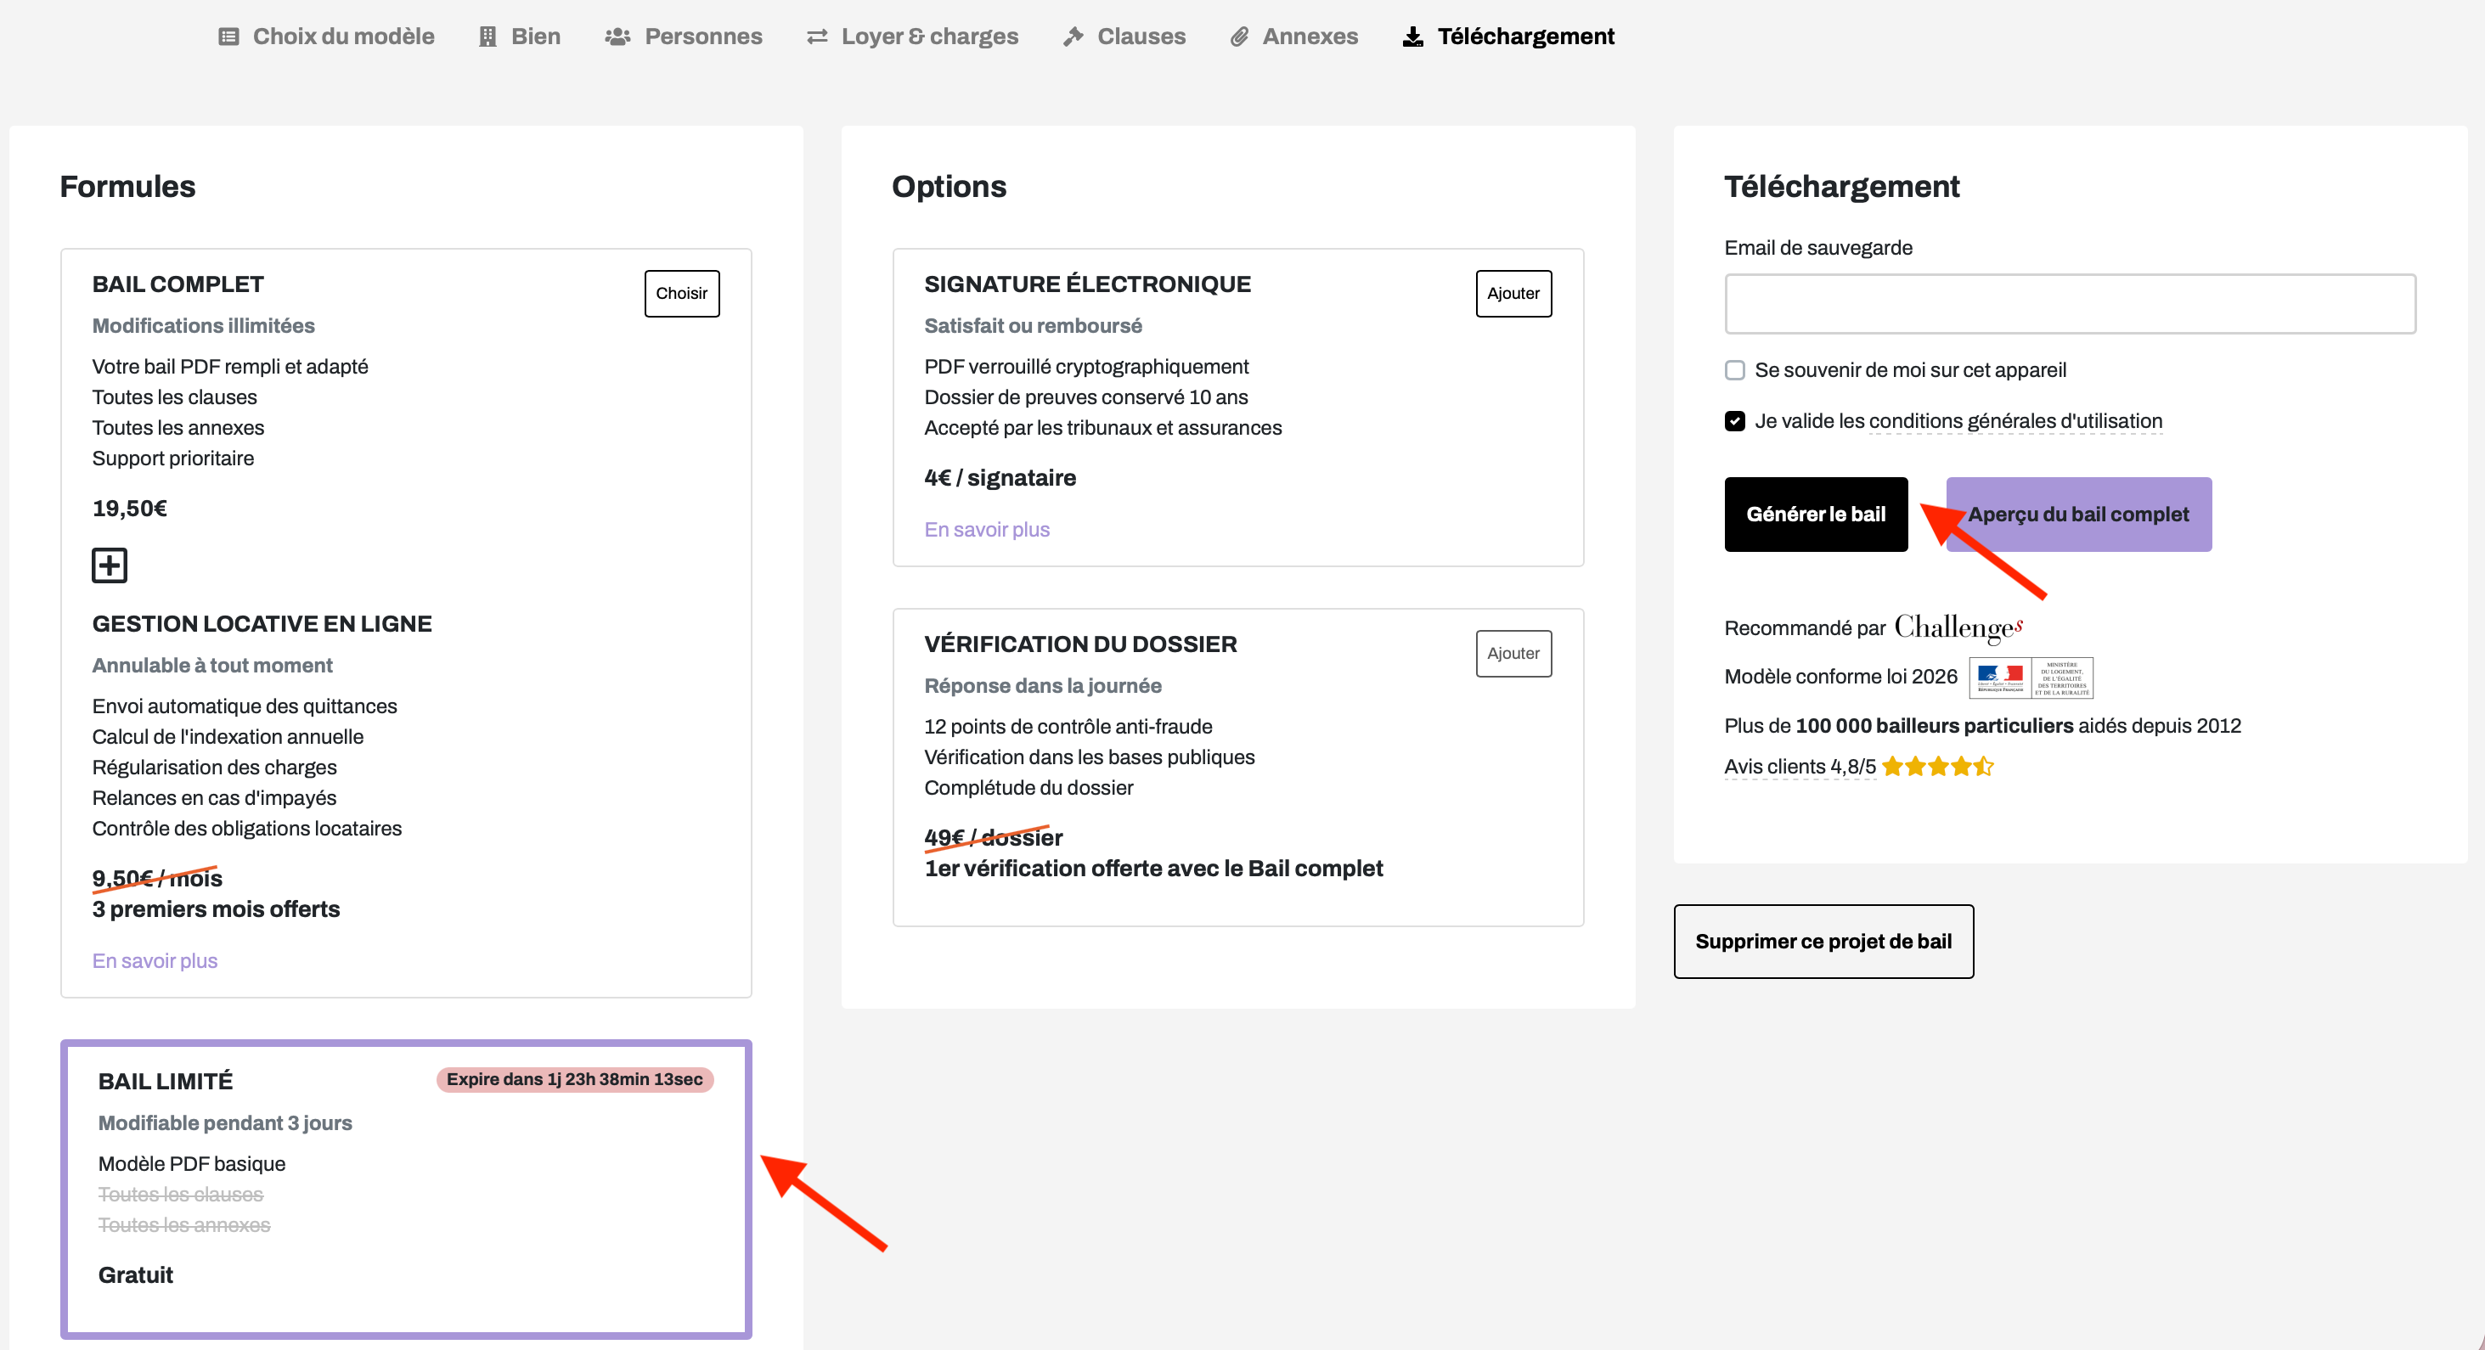Click PDF verrouillé cryptographiquement line
Image resolution: width=2485 pixels, height=1350 pixels.
tap(1085, 367)
